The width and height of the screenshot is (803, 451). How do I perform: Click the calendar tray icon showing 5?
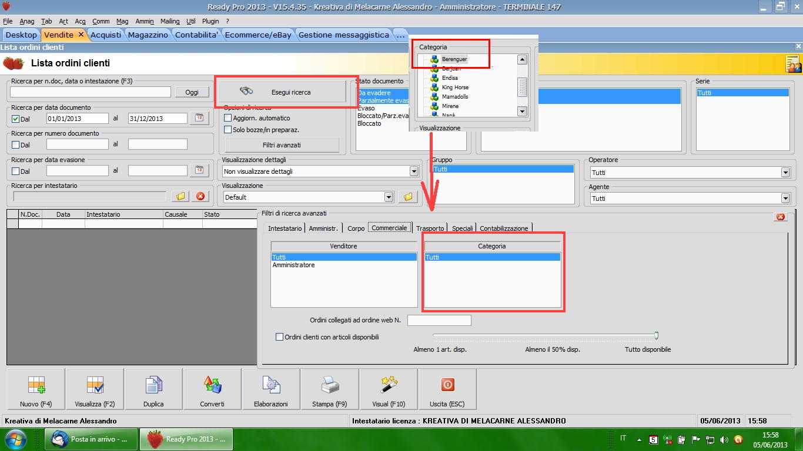click(x=653, y=439)
